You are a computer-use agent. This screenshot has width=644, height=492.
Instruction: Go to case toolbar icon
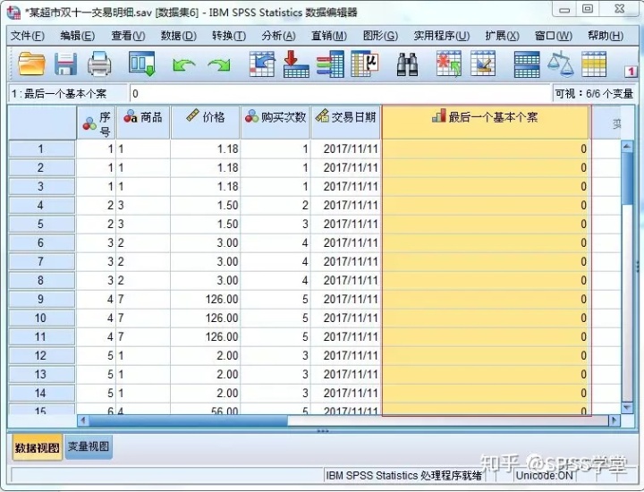pos(262,64)
